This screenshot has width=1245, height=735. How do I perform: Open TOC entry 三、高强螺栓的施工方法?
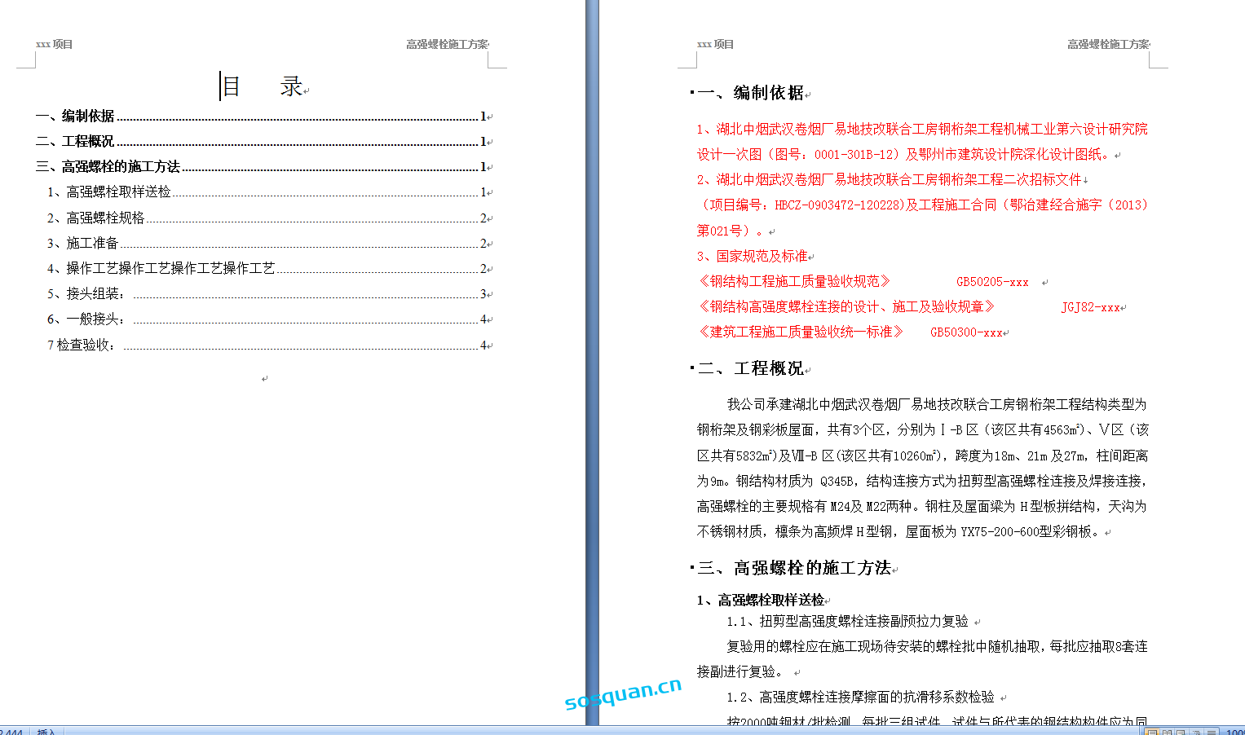coord(108,167)
